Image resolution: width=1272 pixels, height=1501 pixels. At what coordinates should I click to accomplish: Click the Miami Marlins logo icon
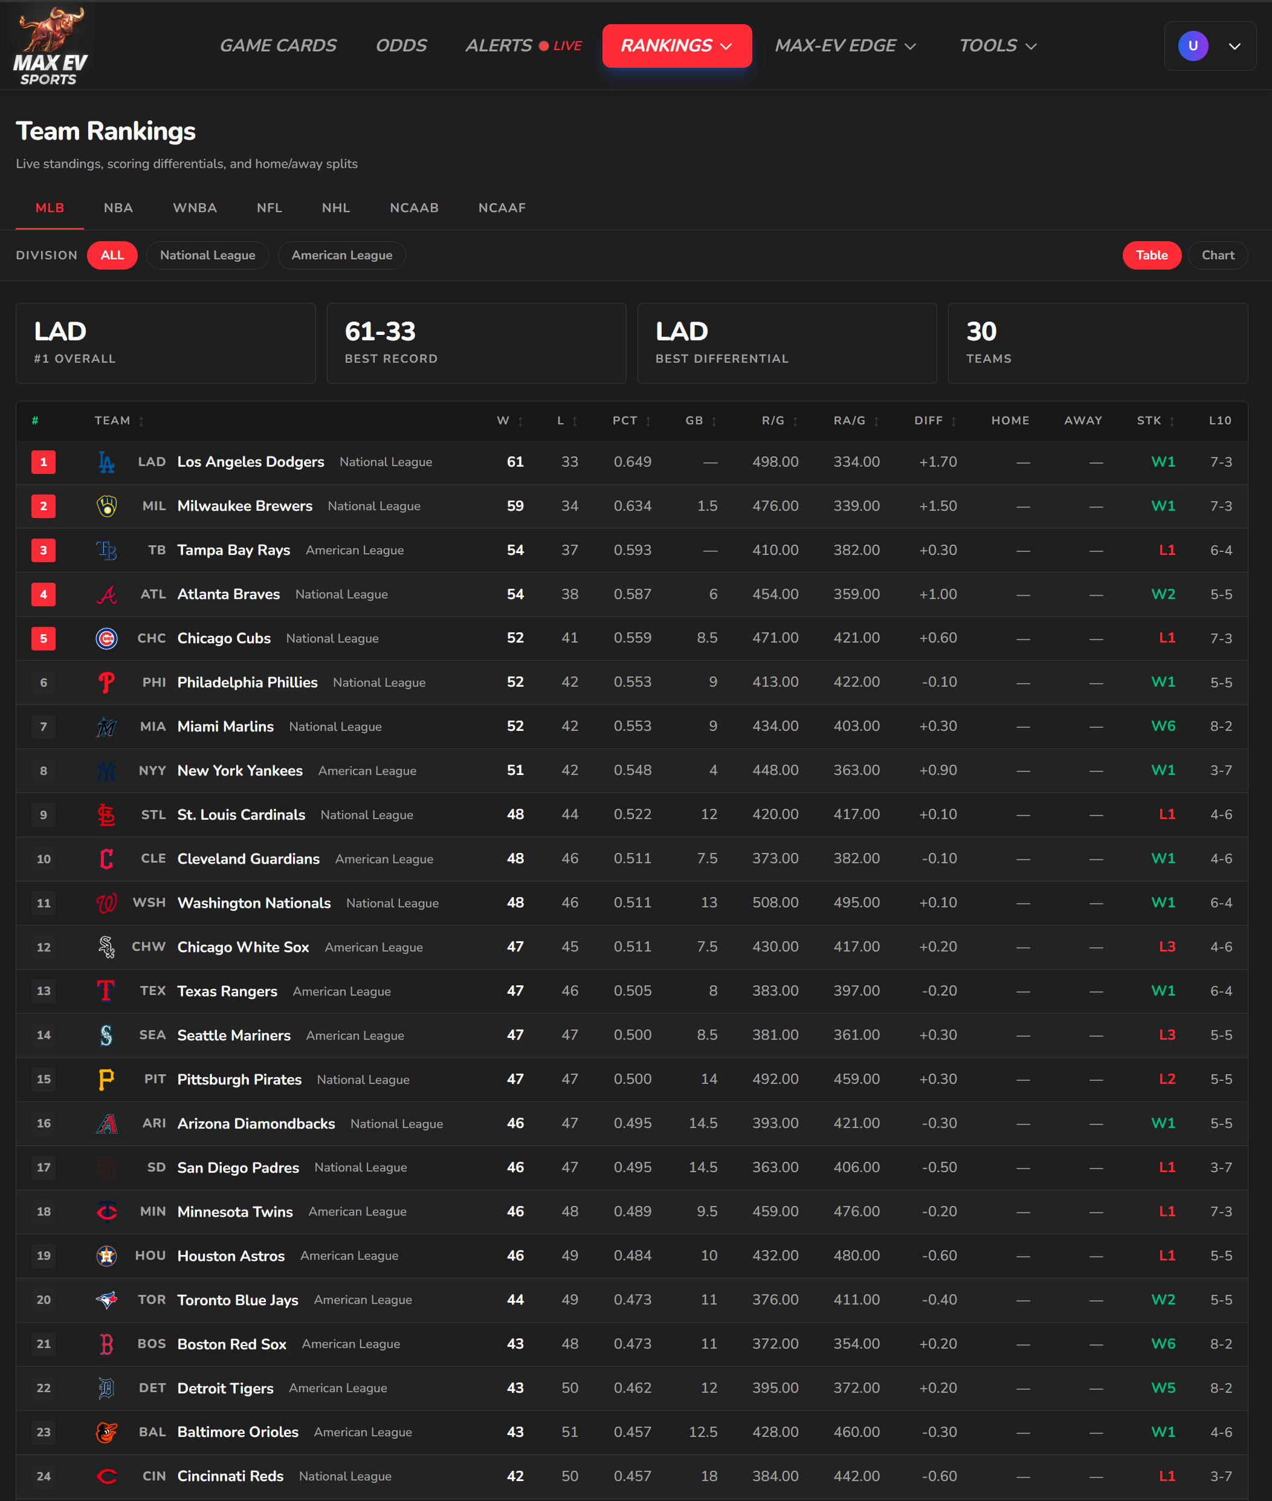[107, 727]
